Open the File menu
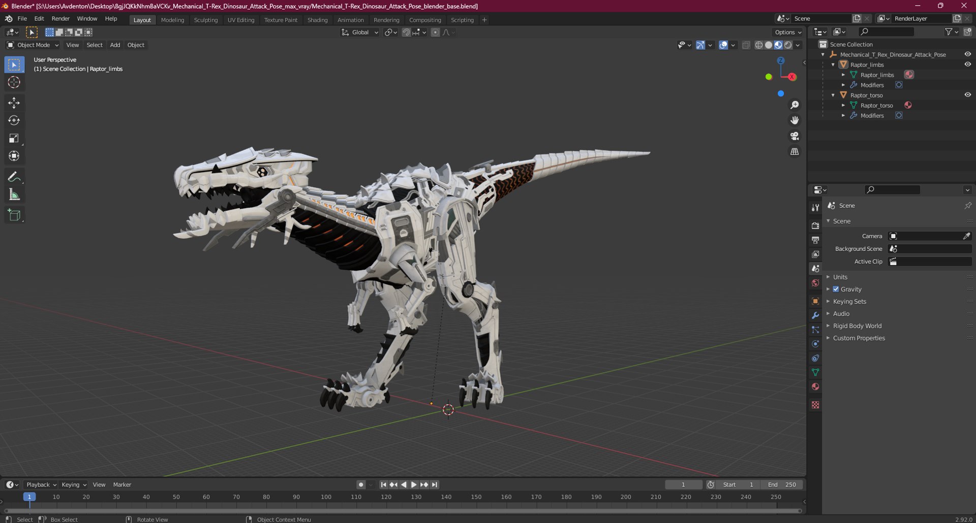This screenshot has width=976, height=523. tap(22, 18)
